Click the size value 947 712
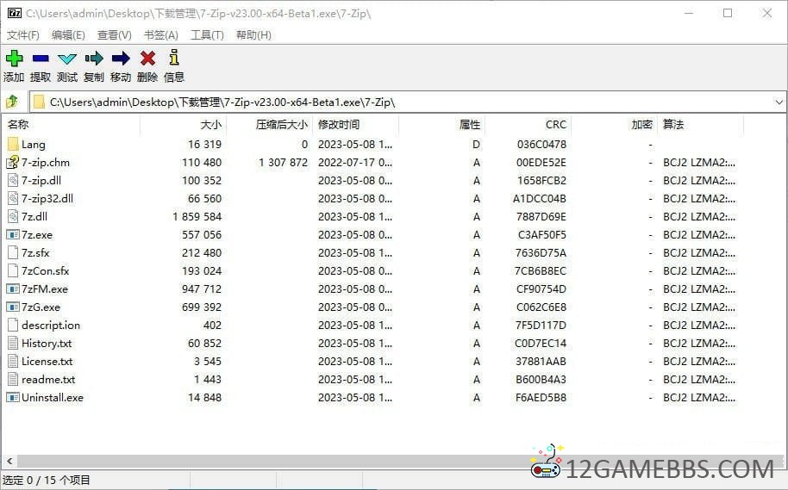 (202, 288)
